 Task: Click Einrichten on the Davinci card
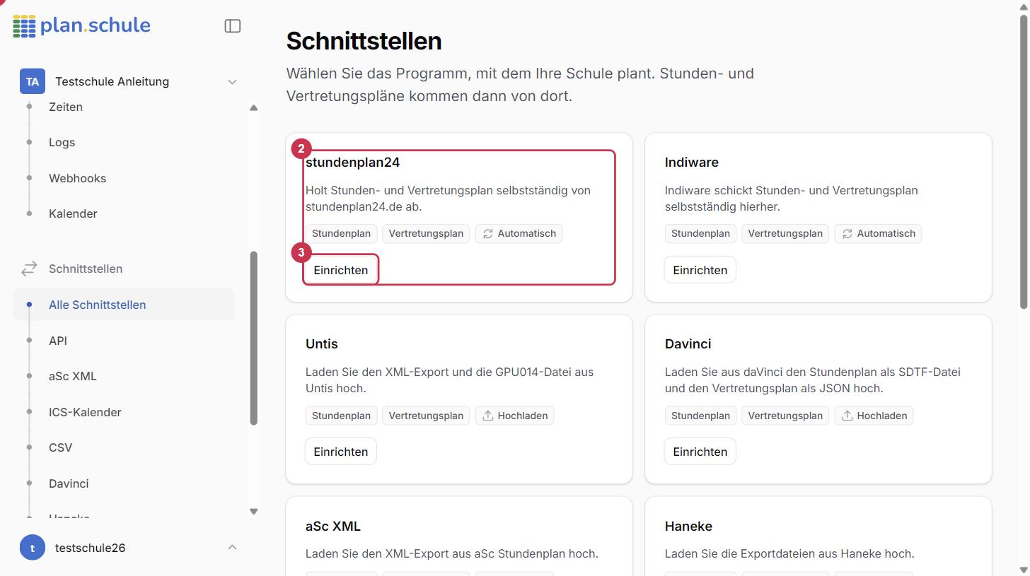click(700, 452)
